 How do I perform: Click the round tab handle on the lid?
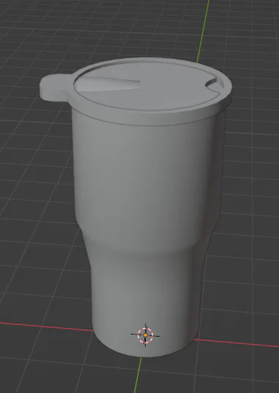pos(55,88)
